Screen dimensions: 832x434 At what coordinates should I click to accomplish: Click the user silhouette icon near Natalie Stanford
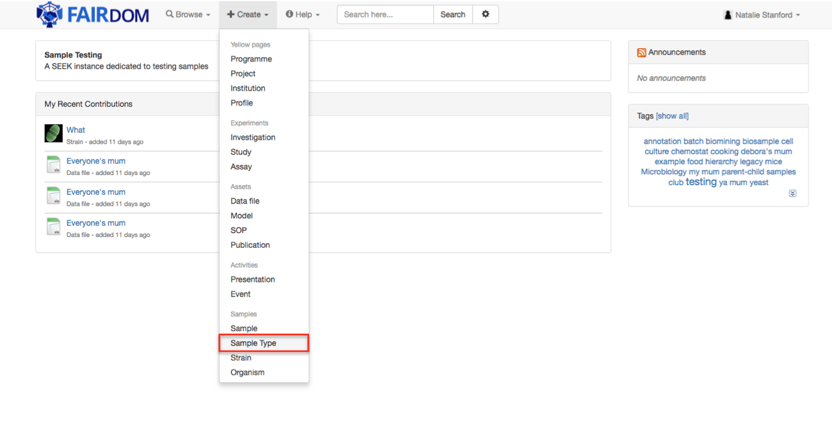(728, 14)
